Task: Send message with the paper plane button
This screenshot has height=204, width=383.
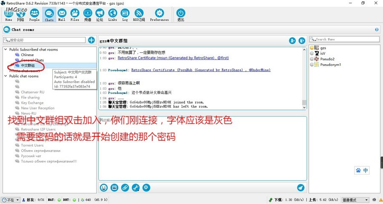Action: tap(301, 188)
